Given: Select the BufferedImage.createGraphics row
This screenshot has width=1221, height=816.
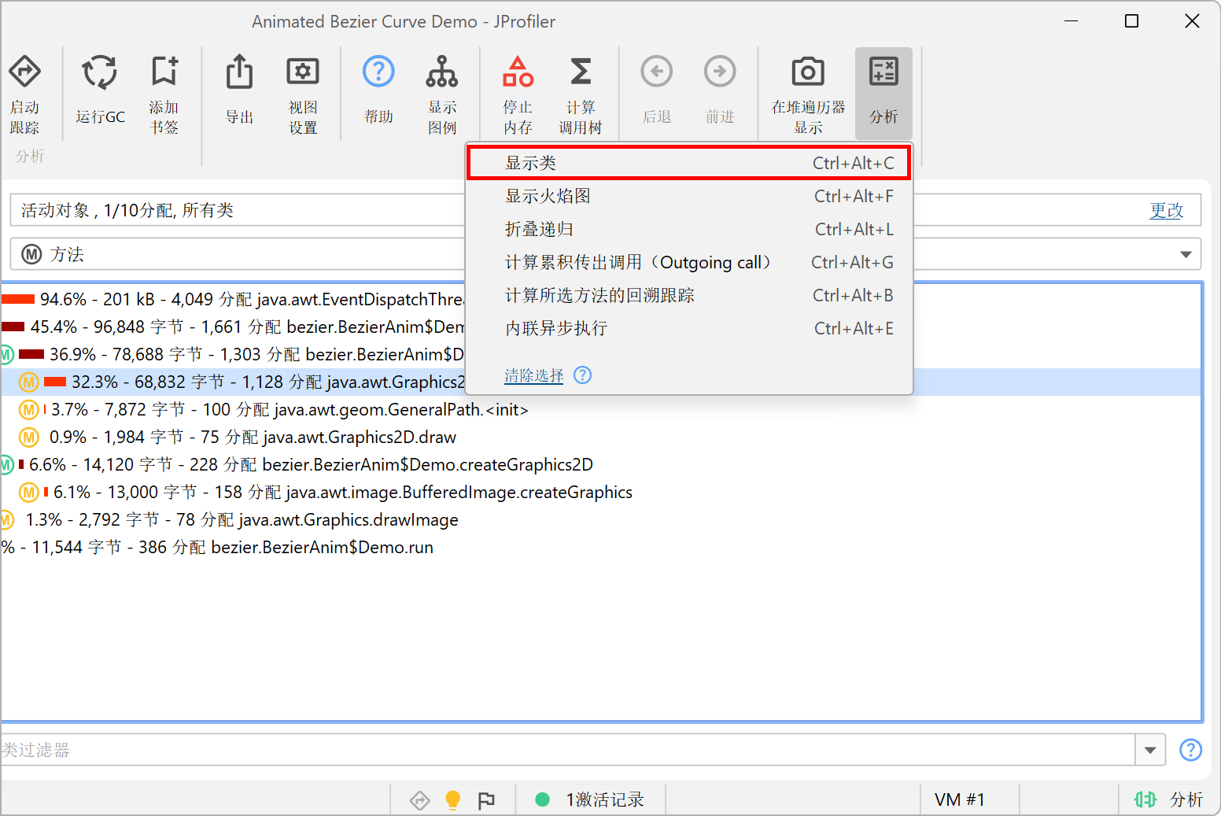Looking at the screenshot, I should click(601, 492).
